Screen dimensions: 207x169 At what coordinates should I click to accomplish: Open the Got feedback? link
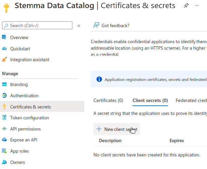[111, 26]
